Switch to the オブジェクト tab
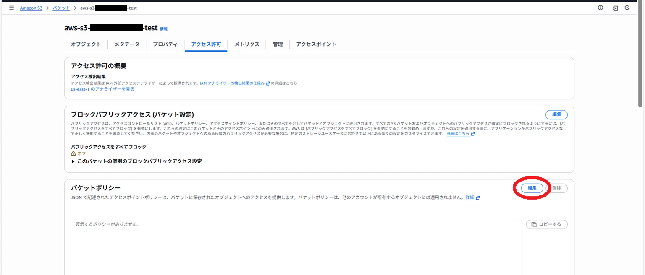 (x=86, y=44)
